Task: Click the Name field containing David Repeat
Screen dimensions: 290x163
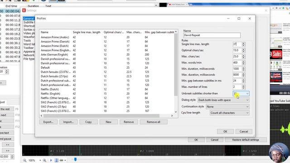Action: [x=212, y=35]
